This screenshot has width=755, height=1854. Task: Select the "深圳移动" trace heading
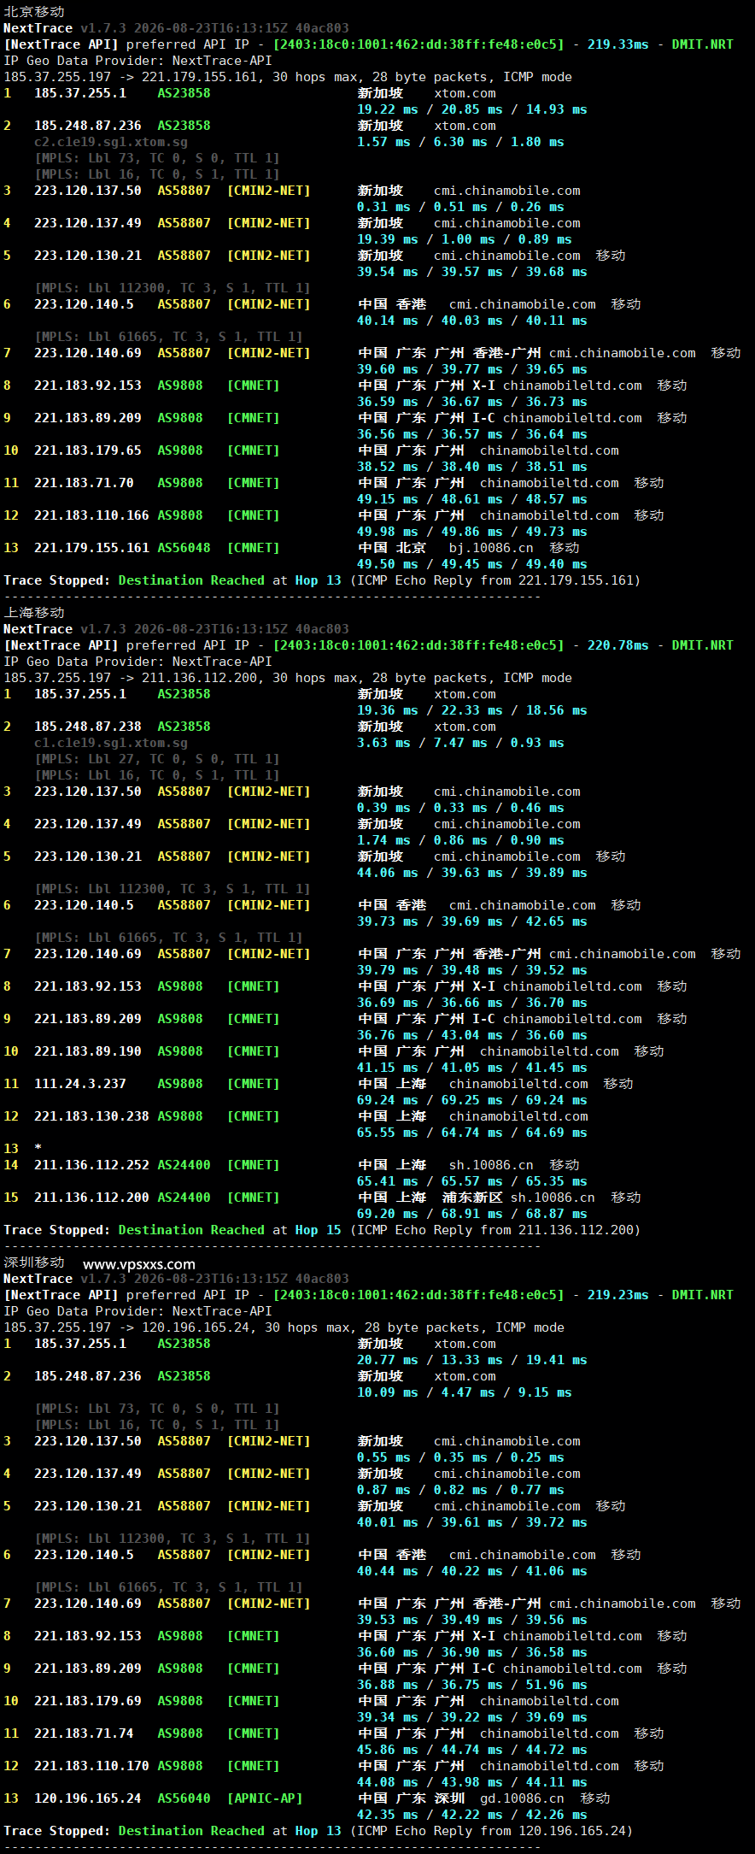(34, 1262)
